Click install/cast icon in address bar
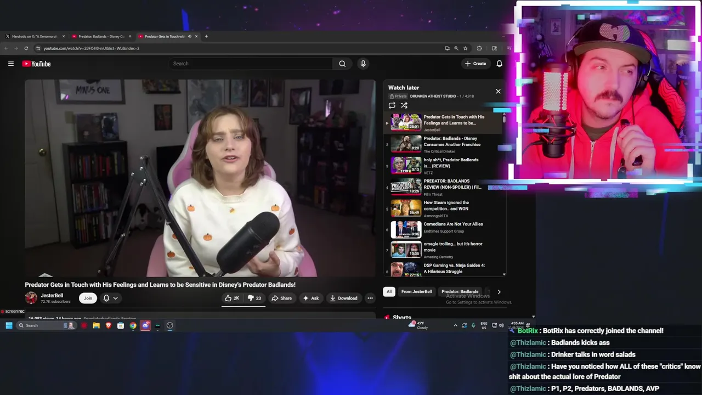This screenshot has width=702, height=395. coord(447,48)
